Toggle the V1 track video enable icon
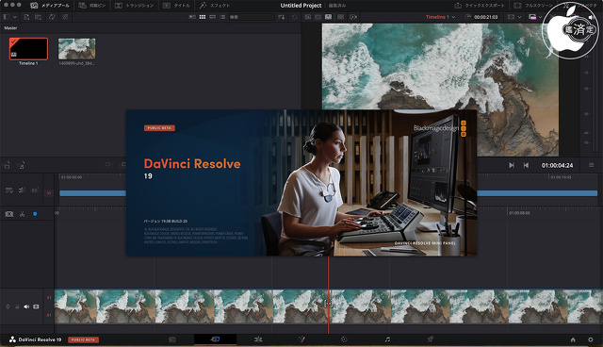This screenshot has height=347, width=603. 36,306
